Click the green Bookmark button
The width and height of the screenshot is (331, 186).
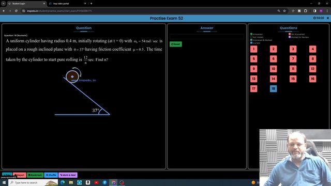[35, 175]
